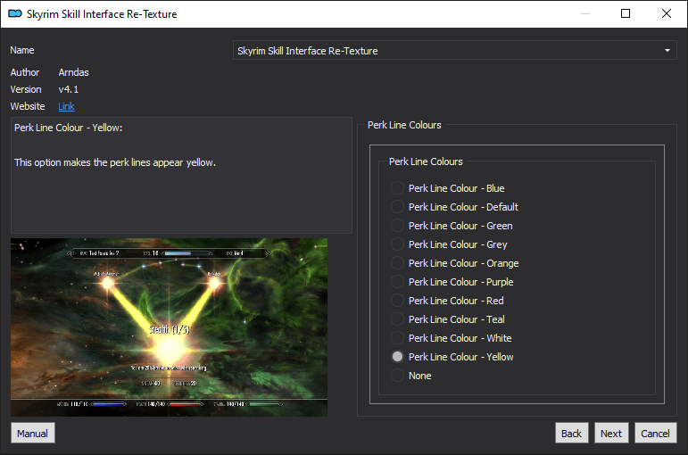Go Back to the previous installer page
Image resolution: width=688 pixels, height=455 pixels.
(x=571, y=433)
